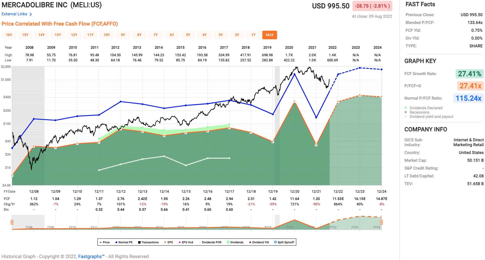Click the Normal P/FCF Ratio 115.24x box
Image resolution: width=485 pixels, height=260 pixels.
pos(468,98)
